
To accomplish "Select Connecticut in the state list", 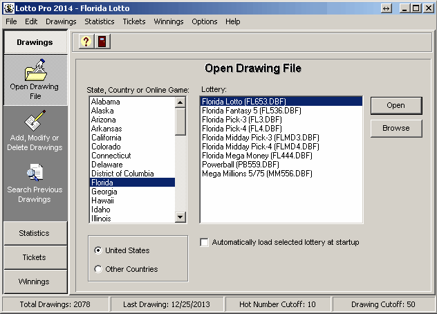I will (x=132, y=156).
